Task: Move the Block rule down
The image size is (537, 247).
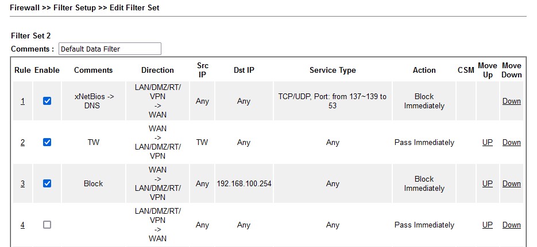Action: pos(511,184)
